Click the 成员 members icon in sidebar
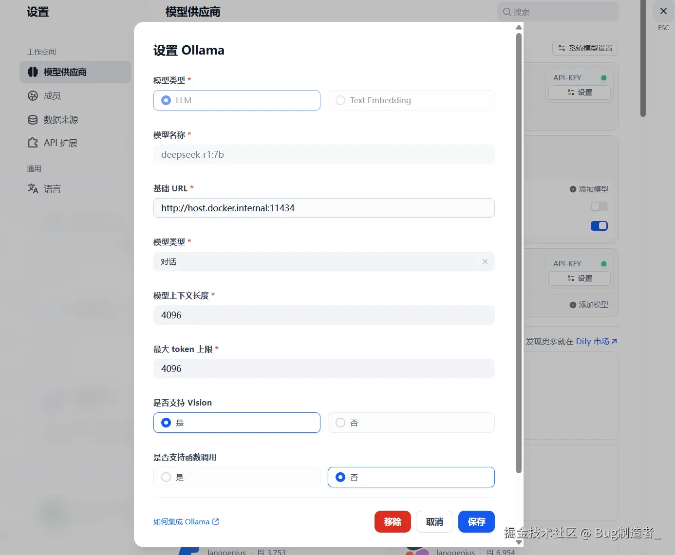This screenshot has width=675, height=555. coord(32,95)
